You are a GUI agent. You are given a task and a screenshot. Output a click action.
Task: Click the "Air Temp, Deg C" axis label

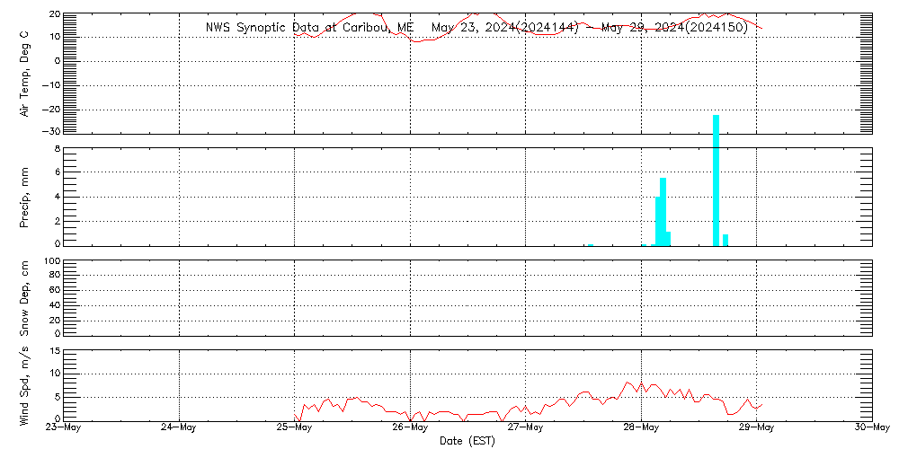[25, 75]
